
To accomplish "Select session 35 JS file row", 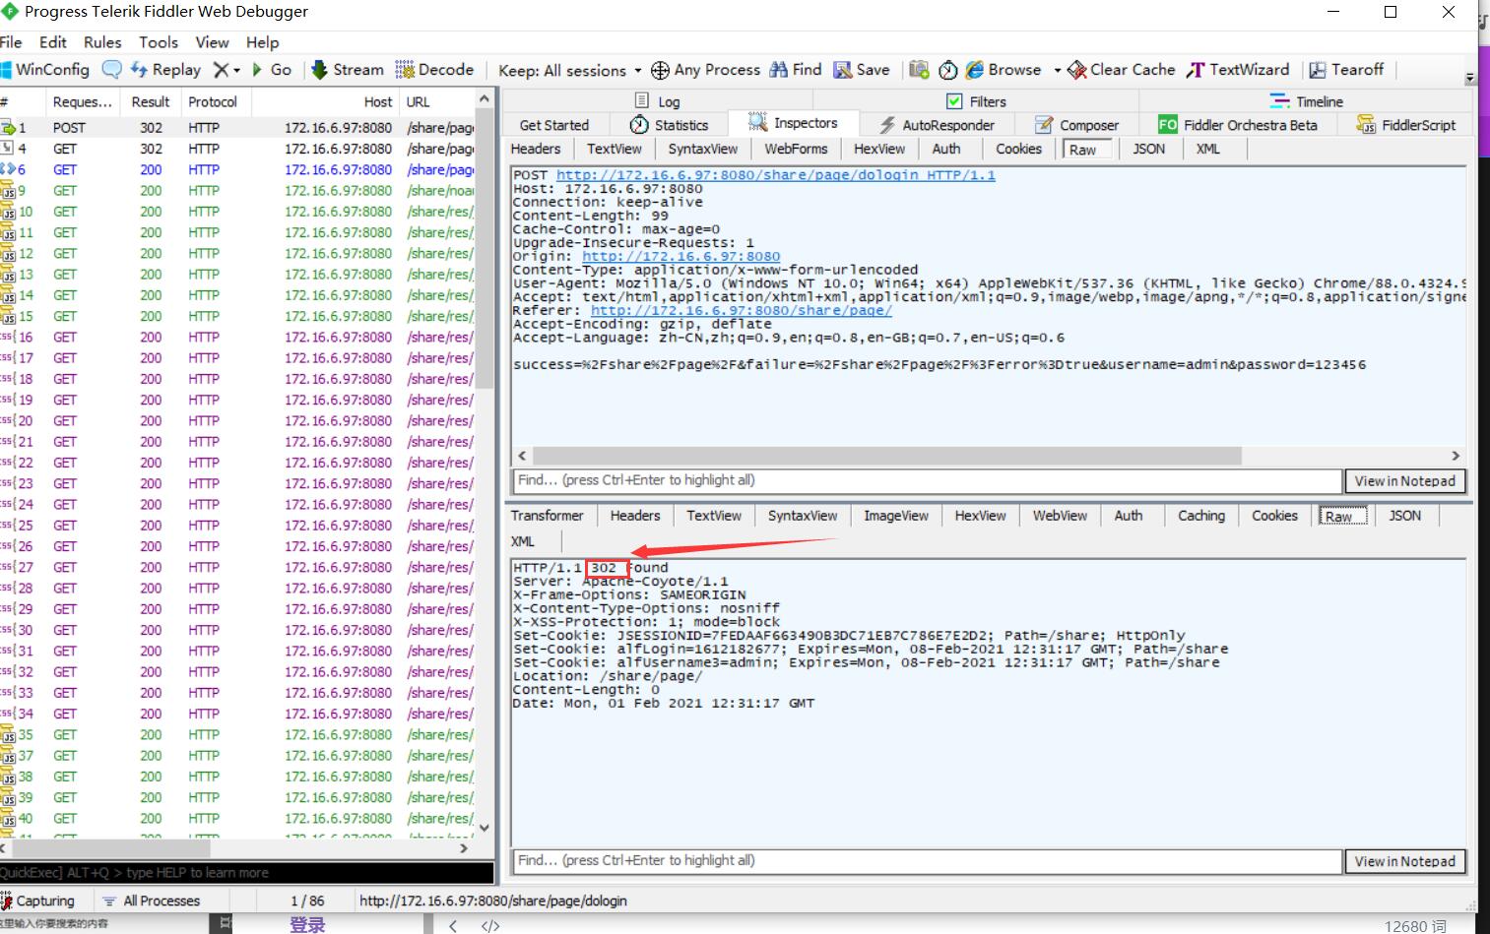I will [x=237, y=735].
